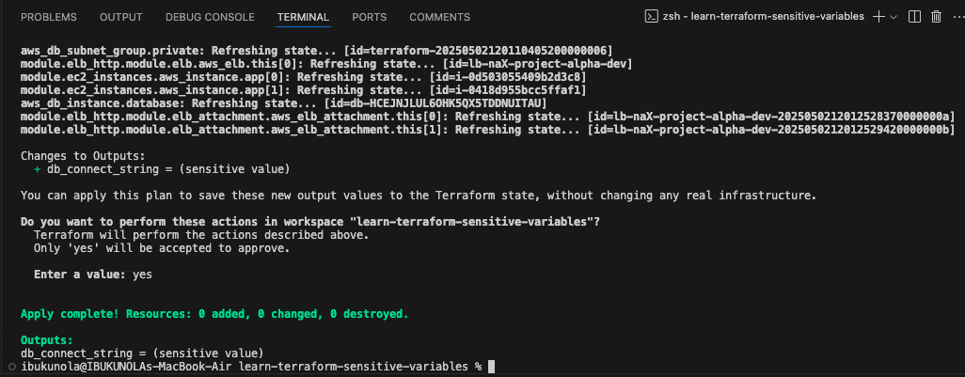Create a new terminal with plus icon
965x377 pixels.
click(878, 17)
